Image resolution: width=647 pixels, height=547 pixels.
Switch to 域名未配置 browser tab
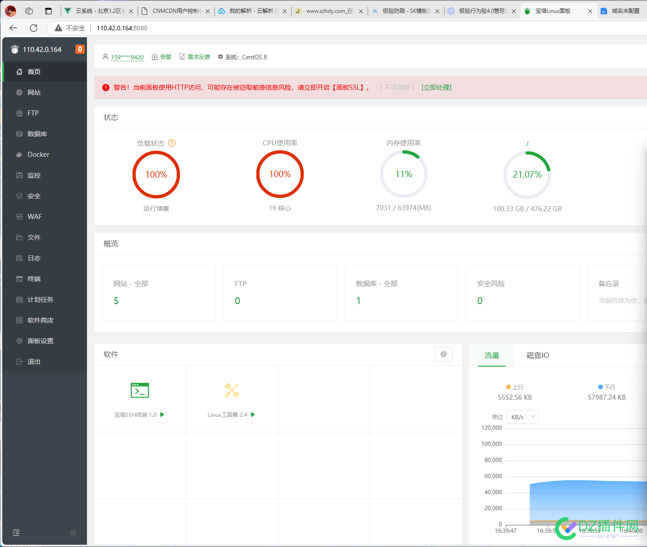(623, 11)
